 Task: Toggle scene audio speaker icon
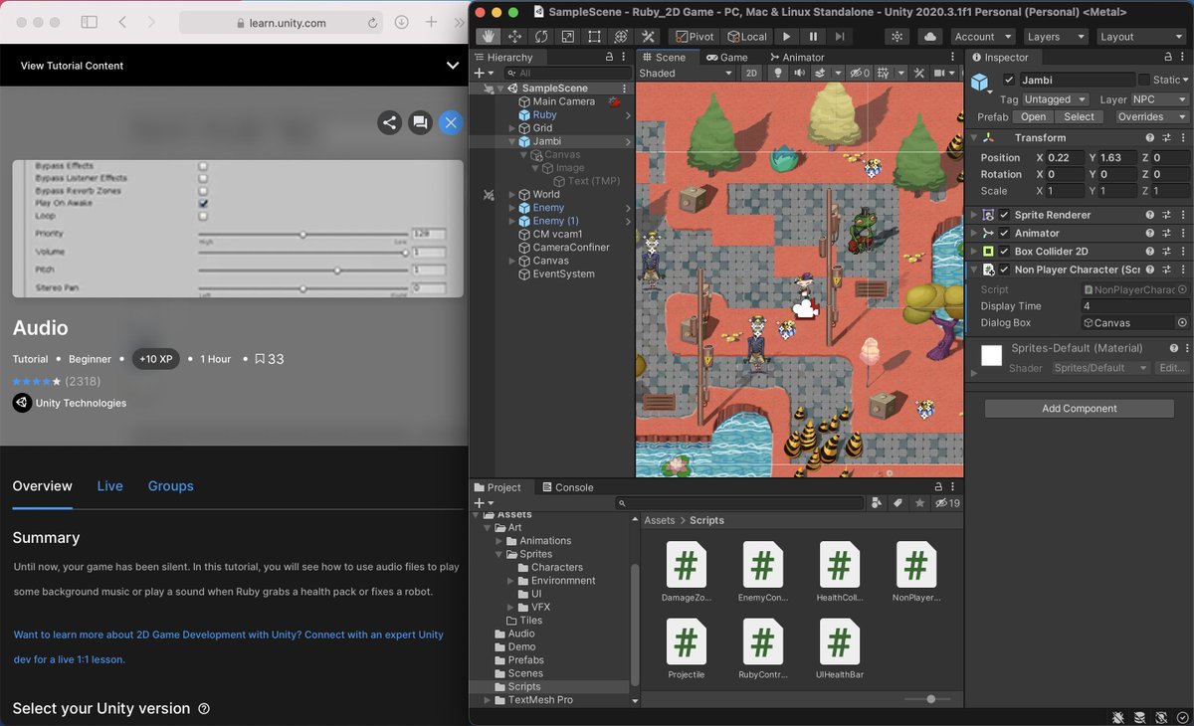(798, 74)
